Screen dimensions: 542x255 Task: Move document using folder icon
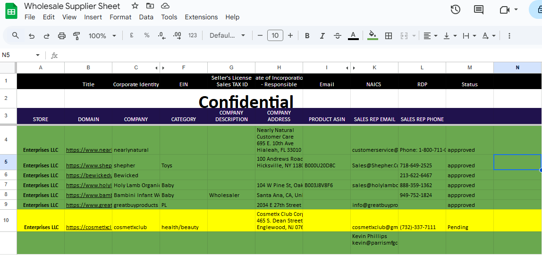tap(150, 6)
